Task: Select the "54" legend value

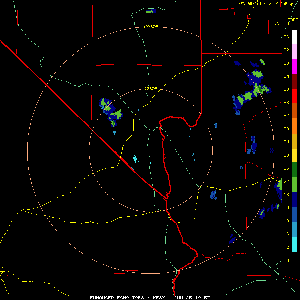Action: click(x=286, y=76)
